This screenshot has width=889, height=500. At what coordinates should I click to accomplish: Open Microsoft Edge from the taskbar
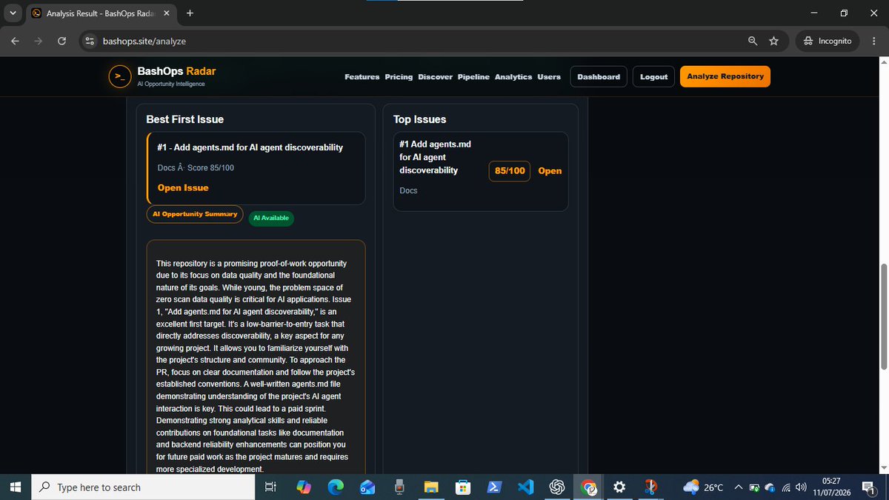(336, 487)
